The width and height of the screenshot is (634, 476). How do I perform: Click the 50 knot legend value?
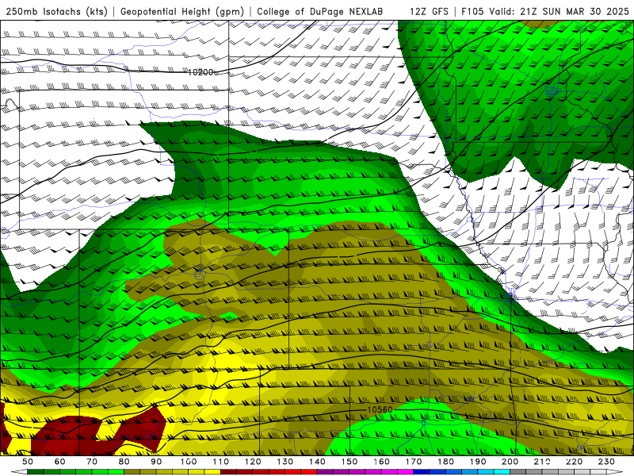(x=28, y=462)
